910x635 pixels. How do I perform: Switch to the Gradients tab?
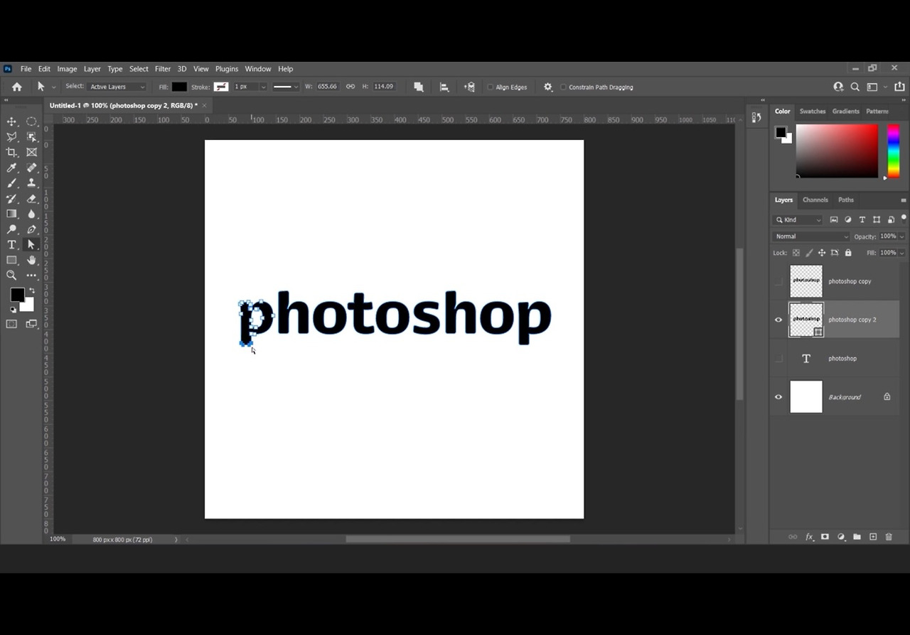point(846,112)
